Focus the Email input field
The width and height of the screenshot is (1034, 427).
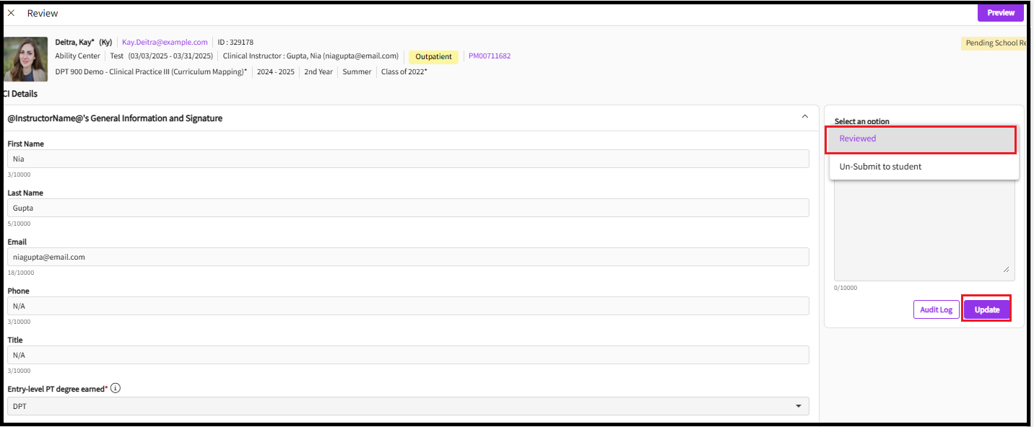pos(408,257)
